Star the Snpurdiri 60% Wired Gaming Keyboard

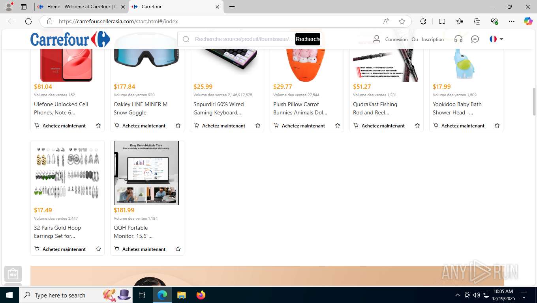[258, 125]
